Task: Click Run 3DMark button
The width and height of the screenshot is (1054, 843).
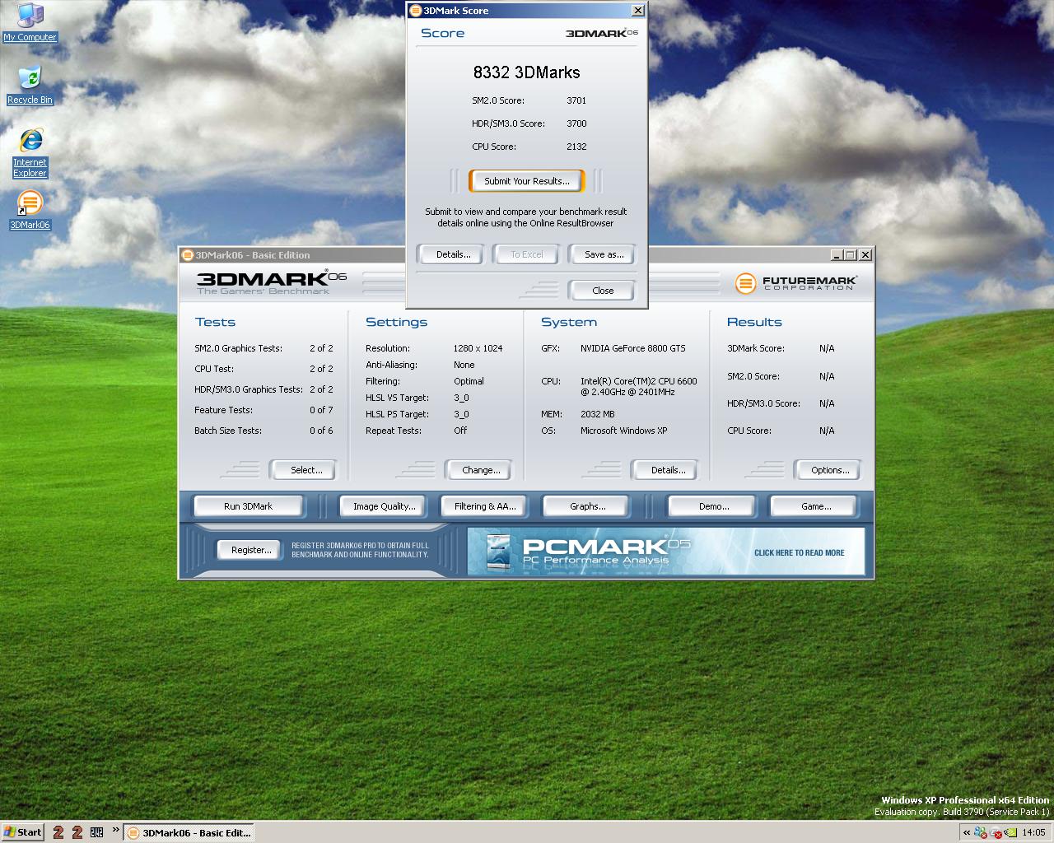Action: click(x=248, y=506)
